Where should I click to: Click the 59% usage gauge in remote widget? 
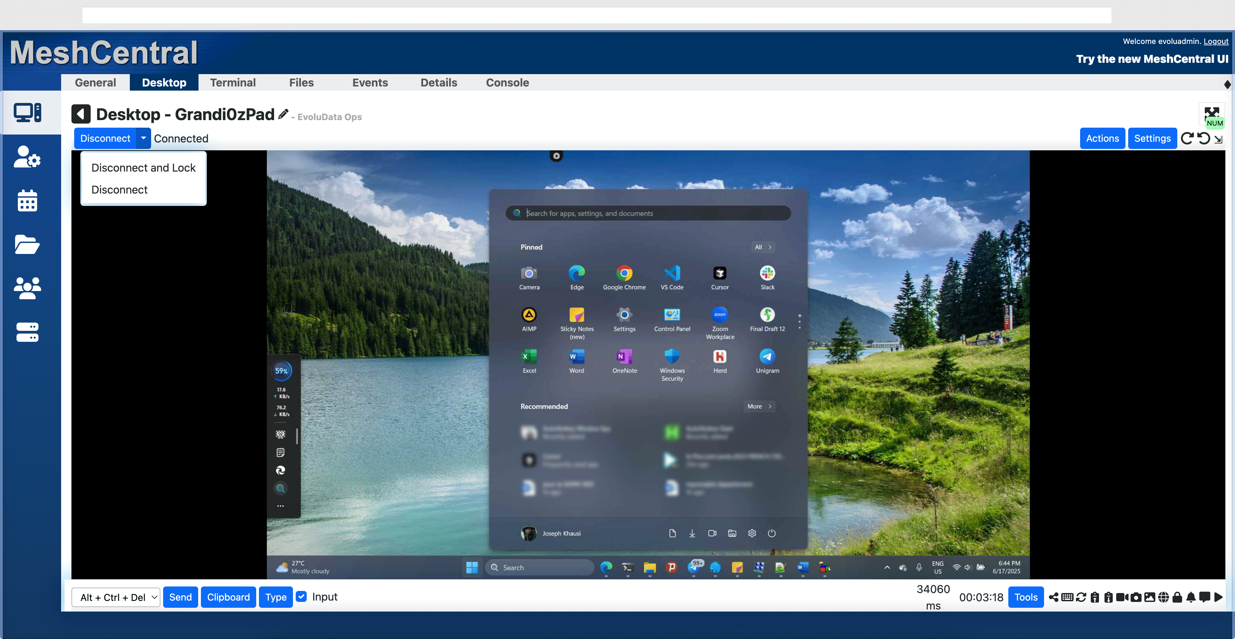click(281, 371)
